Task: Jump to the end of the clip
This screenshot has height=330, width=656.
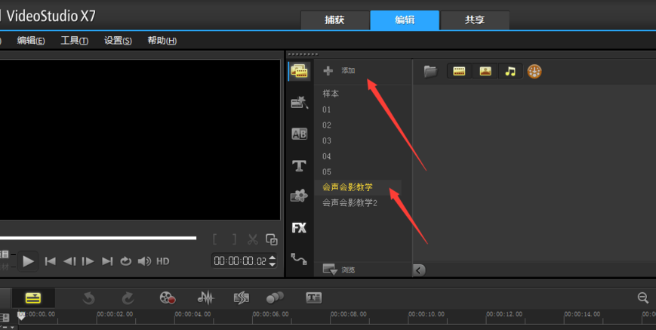Action: pyautogui.click(x=107, y=261)
